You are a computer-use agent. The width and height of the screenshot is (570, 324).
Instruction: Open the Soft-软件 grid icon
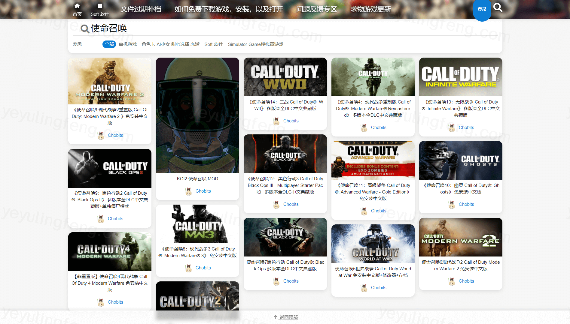(100, 6)
